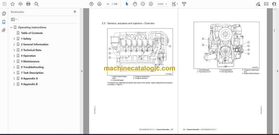Expand the 2 General Information bookmark

[14, 44]
